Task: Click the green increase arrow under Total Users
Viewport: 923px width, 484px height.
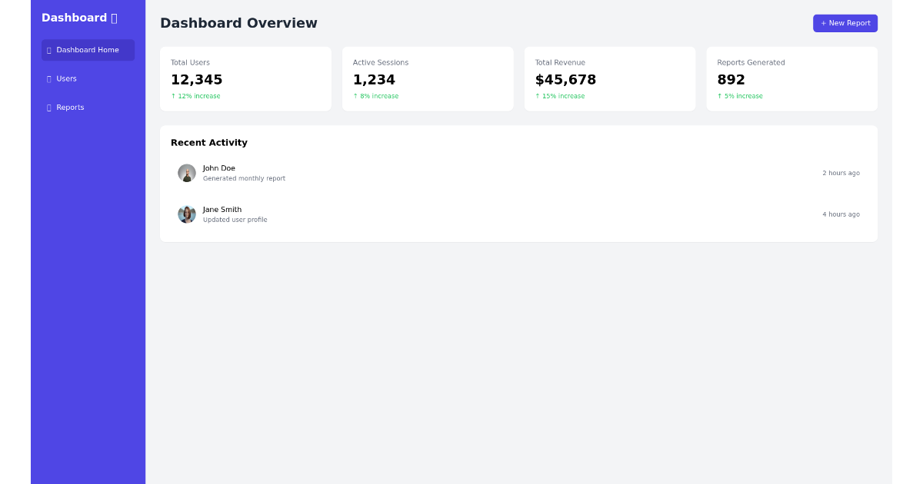Action: pos(172,96)
